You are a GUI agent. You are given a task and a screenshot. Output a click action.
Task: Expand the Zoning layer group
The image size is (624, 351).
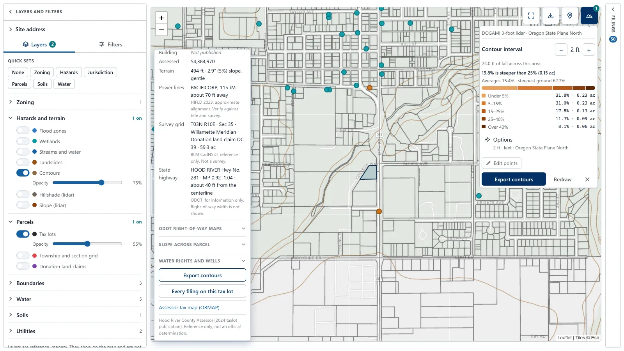pos(75,102)
